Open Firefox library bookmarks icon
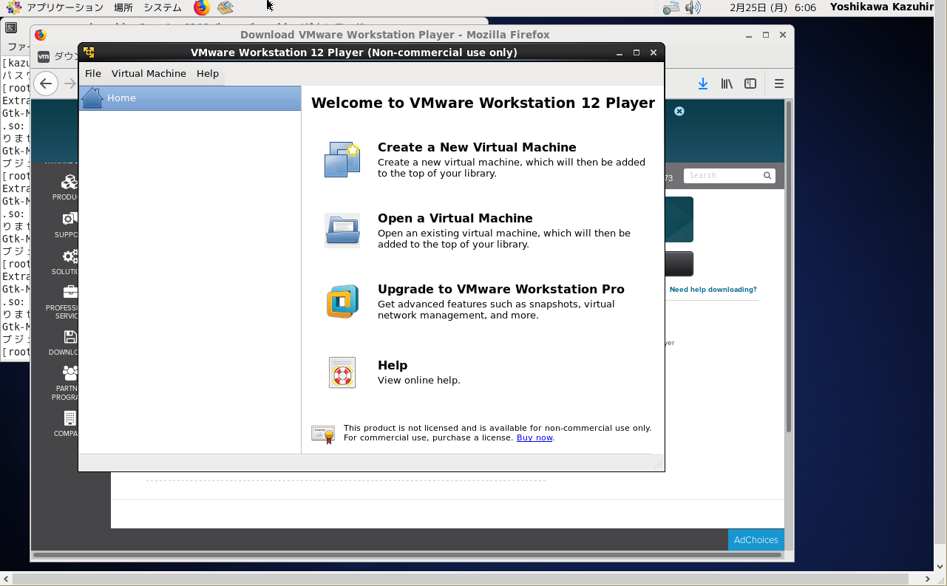The image size is (947, 586). point(727,84)
